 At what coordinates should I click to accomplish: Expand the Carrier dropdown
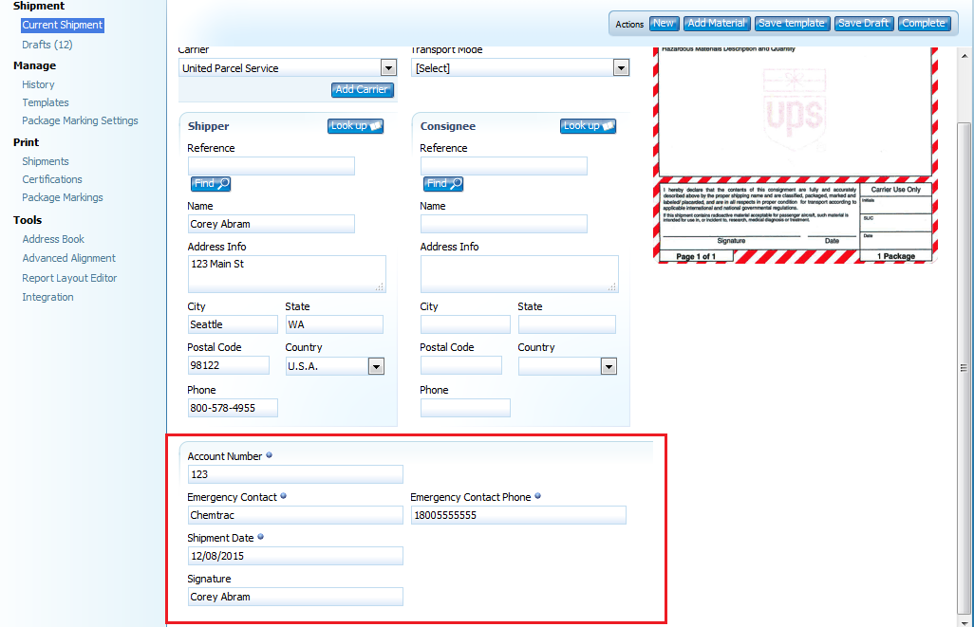[x=387, y=68]
